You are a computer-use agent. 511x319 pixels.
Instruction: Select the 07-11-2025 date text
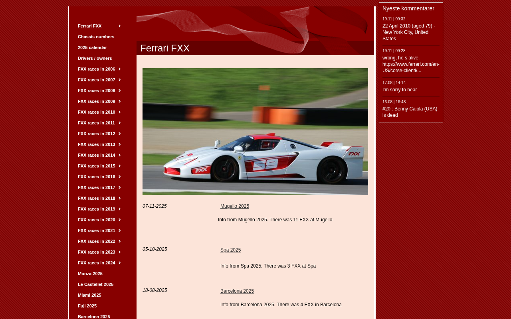point(154,206)
